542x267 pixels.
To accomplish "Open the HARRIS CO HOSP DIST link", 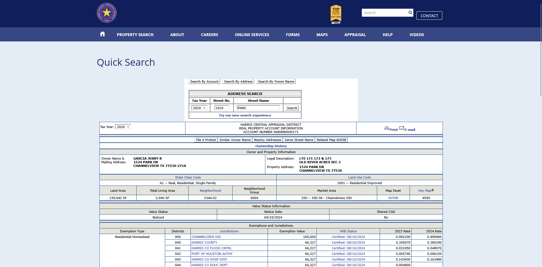I will click(x=209, y=259).
